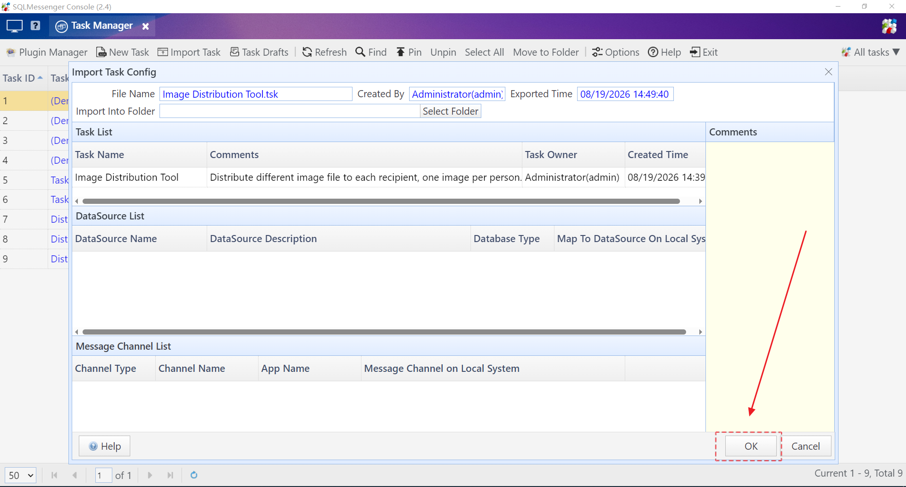The width and height of the screenshot is (906, 487).
Task: Refresh the task list via toolbar
Action: tap(325, 52)
